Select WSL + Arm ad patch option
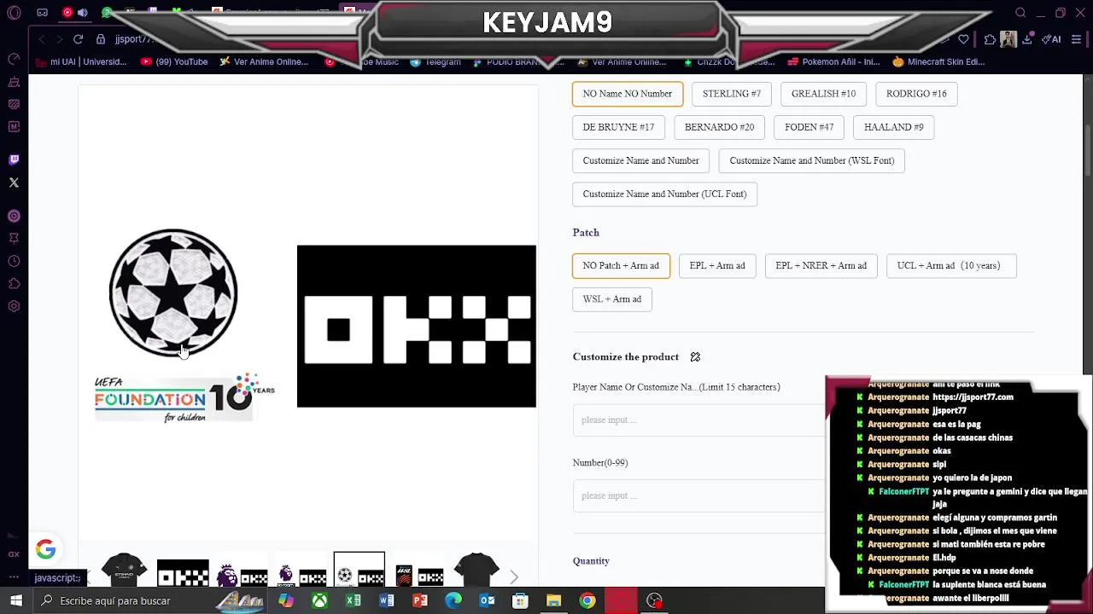Viewport: 1093px width, 614px height. pos(611,298)
